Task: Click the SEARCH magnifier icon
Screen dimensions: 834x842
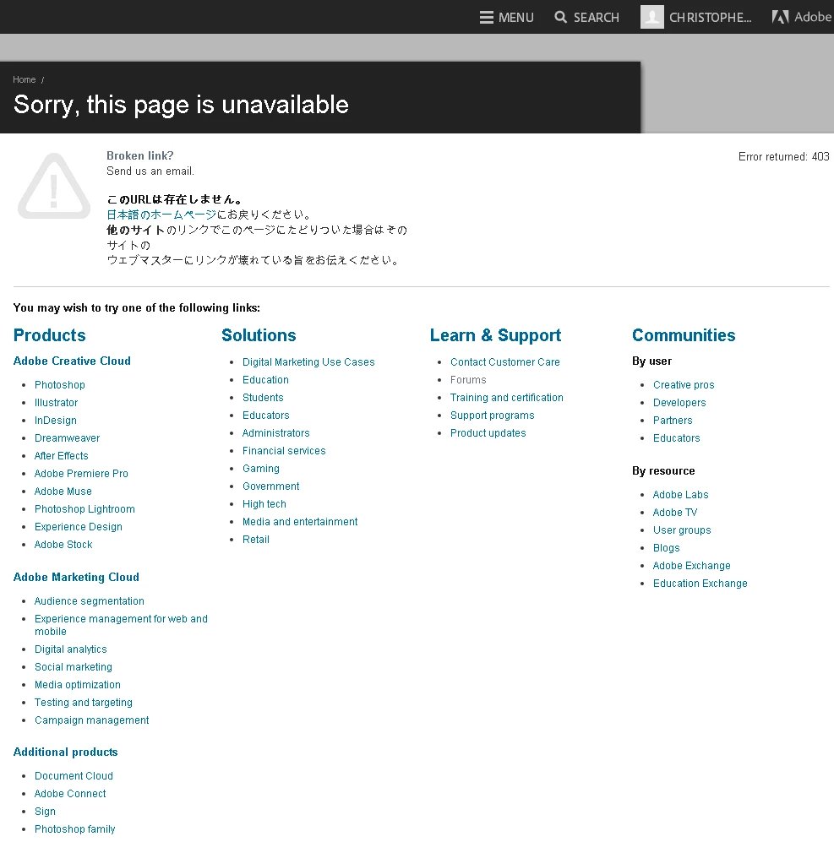Action: coord(560,17)
